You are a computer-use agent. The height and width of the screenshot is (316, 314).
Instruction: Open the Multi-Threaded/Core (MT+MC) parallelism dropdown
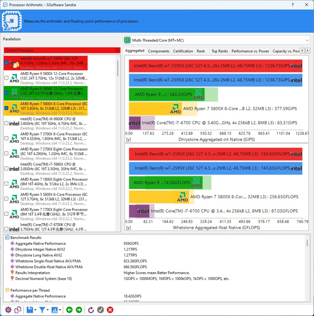[x=216, y=40]
